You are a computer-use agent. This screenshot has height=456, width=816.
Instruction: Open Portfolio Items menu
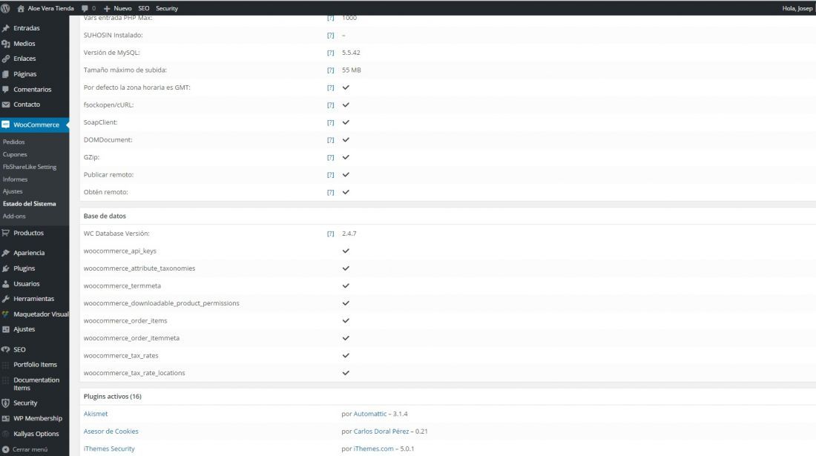(x=36, y=365)
